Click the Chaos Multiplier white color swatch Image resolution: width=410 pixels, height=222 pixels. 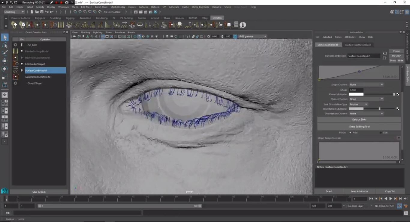356,94
